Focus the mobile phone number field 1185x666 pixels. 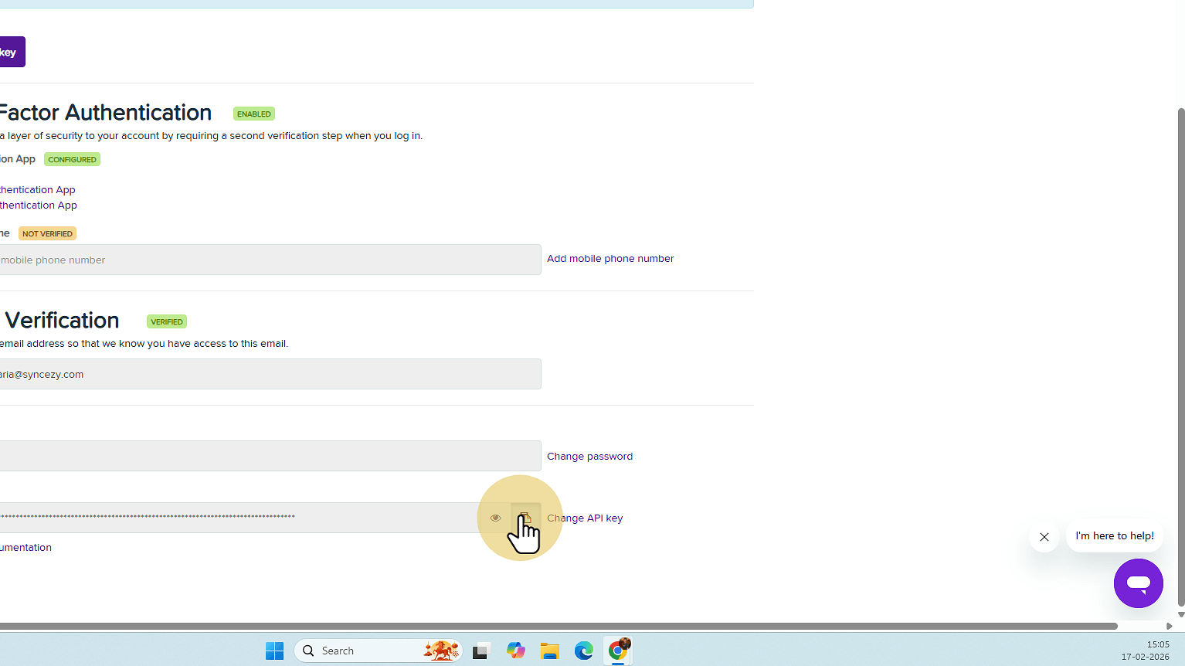263,260
